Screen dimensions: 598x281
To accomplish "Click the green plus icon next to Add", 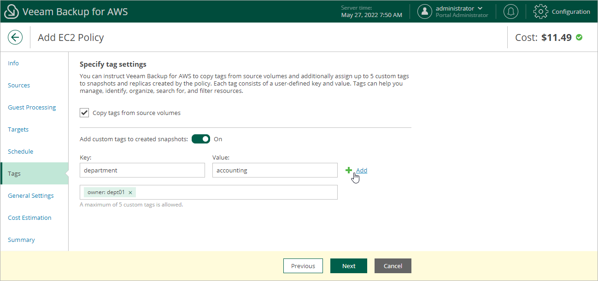I will click(349, 170).
